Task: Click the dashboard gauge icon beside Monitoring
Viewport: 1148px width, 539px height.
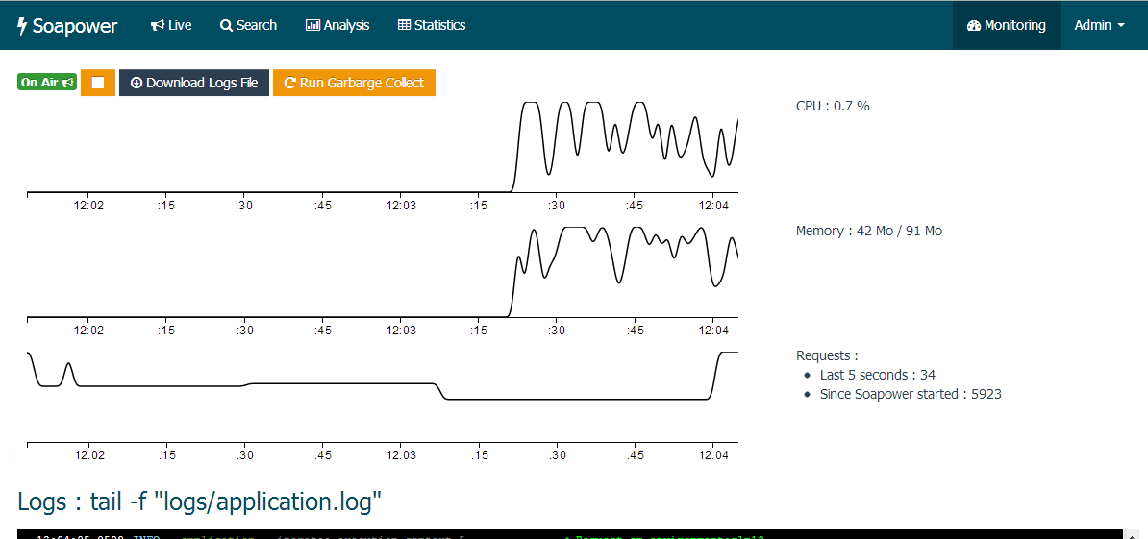Action: pos(974,26)
